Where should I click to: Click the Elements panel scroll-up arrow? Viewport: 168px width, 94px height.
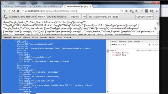[107, 41]
